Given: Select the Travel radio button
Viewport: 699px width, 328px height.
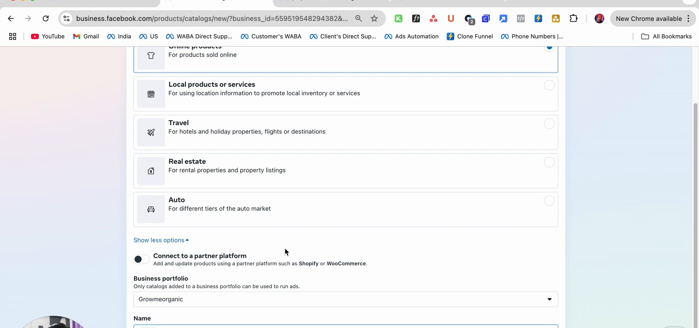Looking at the screenshot, I should point(549,124).
